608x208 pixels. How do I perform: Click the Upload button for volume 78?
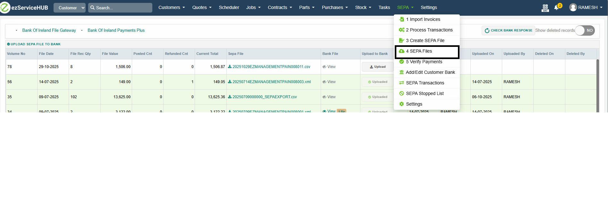pos(377,67)
